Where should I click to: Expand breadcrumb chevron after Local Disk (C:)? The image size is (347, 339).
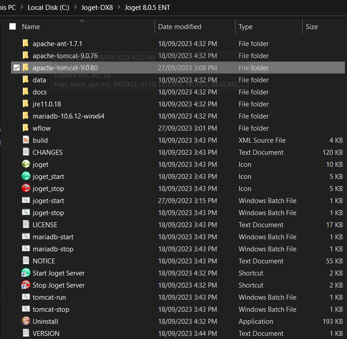tap(75, 8)
